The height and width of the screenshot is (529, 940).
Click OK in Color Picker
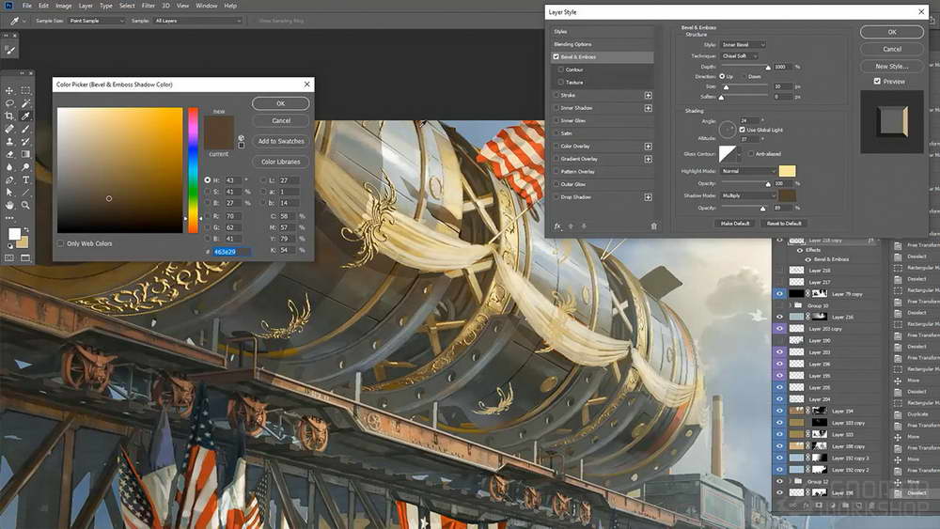click(x=280, y=103)
